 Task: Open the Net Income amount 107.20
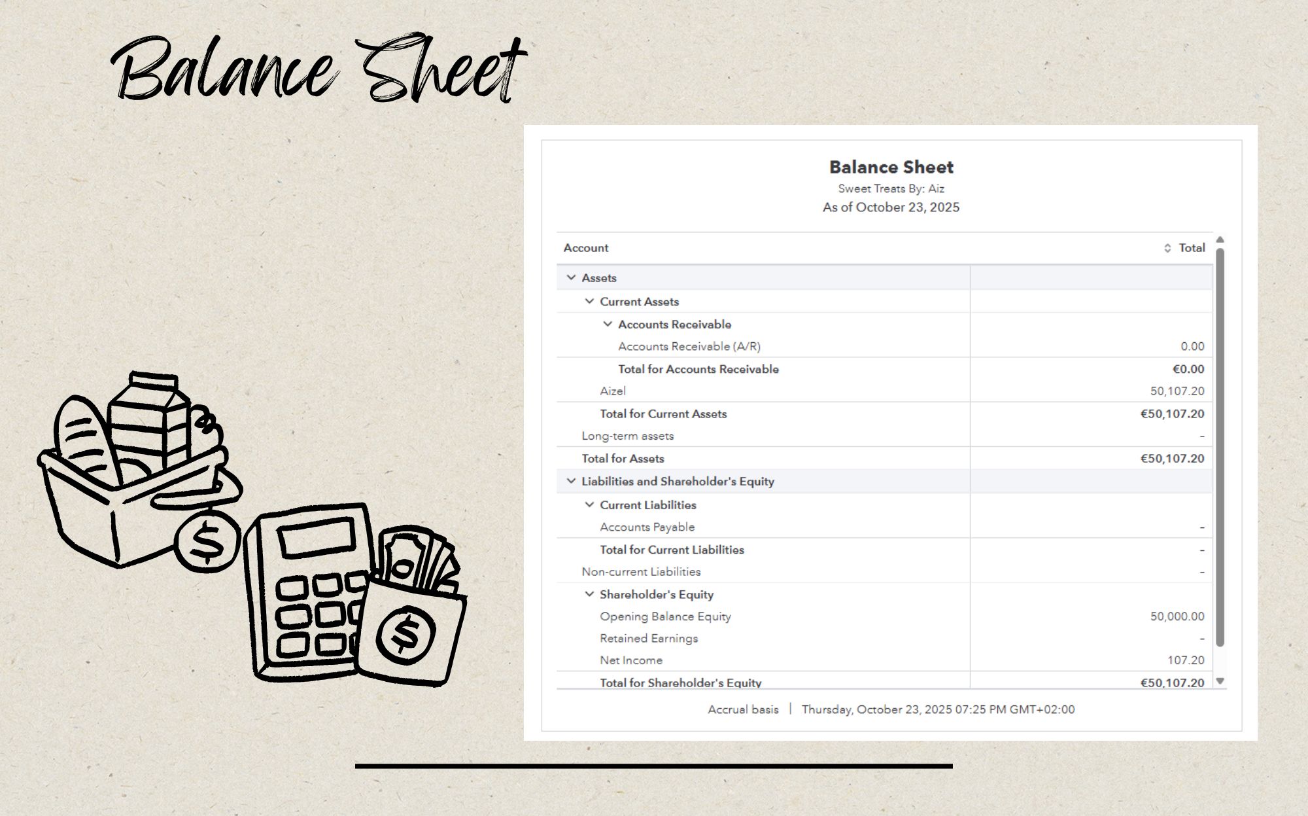tap(1185, 660)
